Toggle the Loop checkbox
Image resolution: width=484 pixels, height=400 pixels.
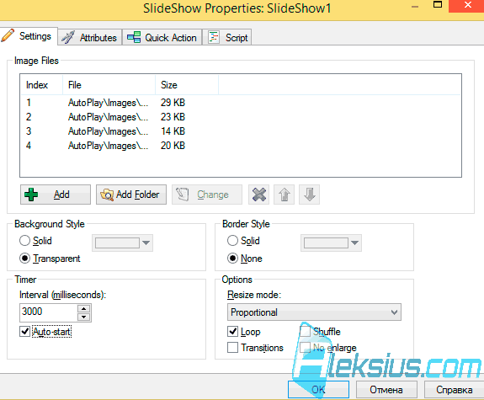click(232, 332)
